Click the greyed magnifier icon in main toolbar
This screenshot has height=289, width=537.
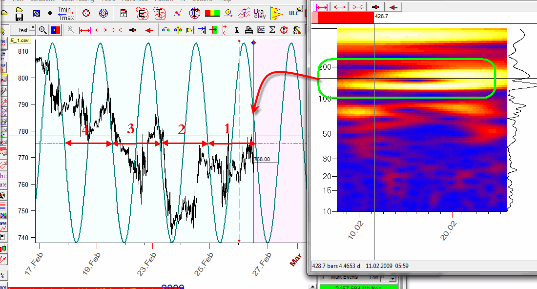point(71,30)
